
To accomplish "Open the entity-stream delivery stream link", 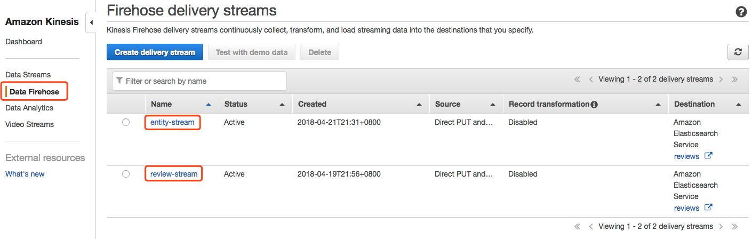I will [x=173, y=122].
